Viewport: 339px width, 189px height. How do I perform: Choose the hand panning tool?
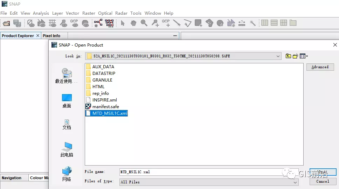(x=133, y=23)
